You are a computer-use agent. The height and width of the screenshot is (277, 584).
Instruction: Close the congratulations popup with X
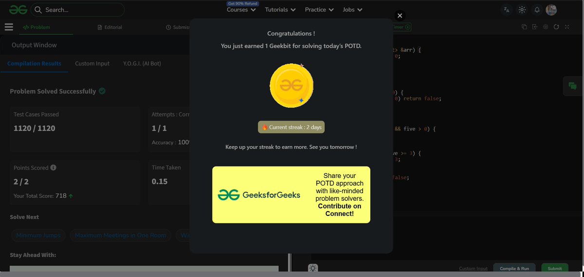point(400,16)
